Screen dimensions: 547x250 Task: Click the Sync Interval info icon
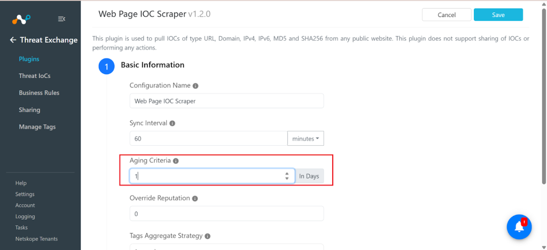click(x=172, y=123)
